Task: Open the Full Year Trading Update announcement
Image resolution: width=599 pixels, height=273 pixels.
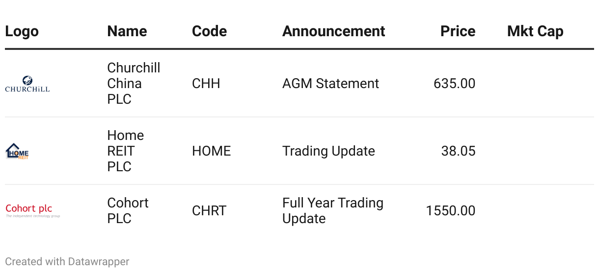Action: point(332,210)
